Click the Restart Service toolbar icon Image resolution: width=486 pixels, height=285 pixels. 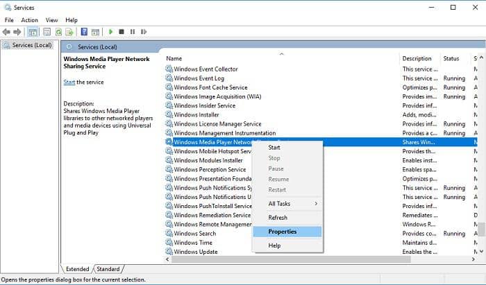[144, 32]
